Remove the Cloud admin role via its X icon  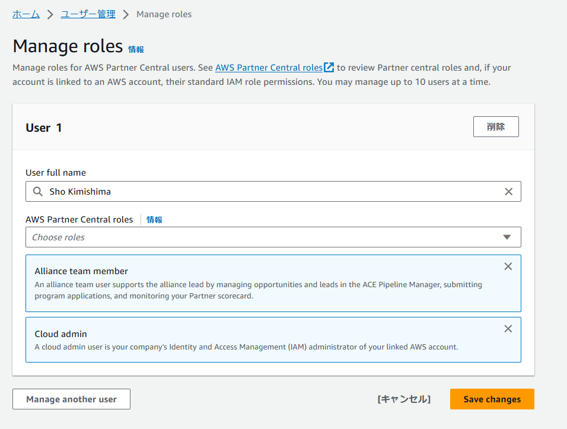(x=508, y=329)
